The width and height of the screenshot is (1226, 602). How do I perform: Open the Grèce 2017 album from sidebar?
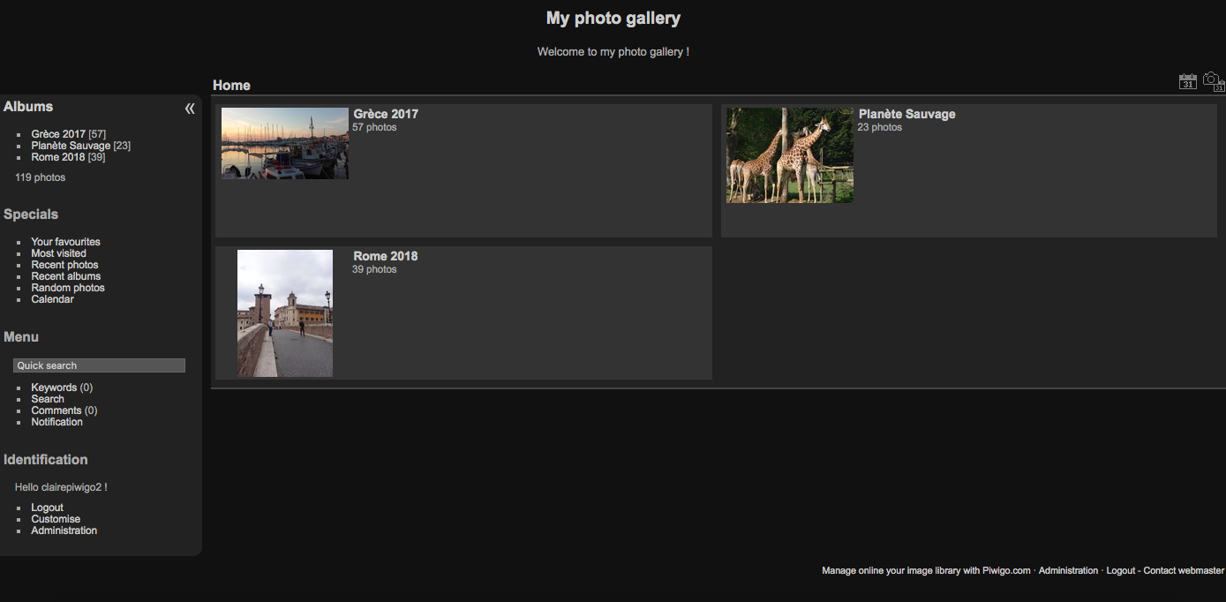[58, 133]
